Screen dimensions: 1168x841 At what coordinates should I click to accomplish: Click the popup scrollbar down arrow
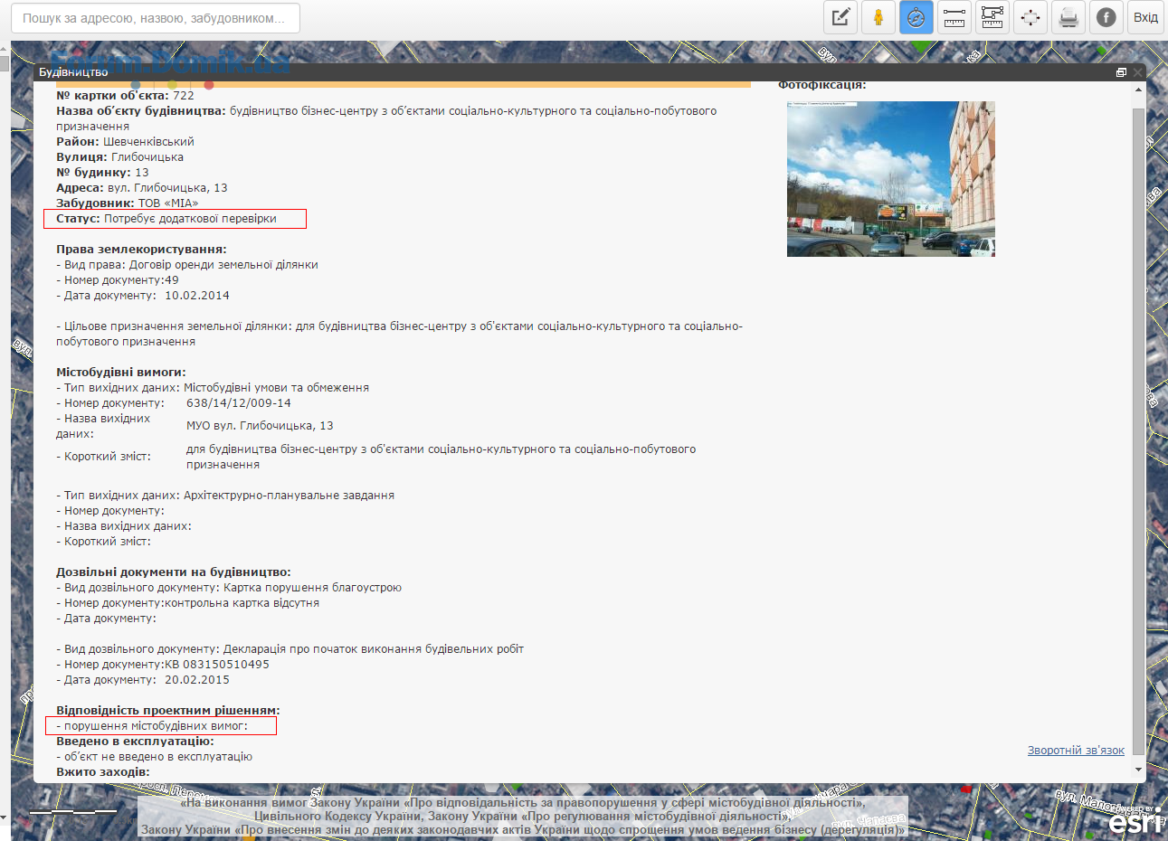tap(1138, 770)
